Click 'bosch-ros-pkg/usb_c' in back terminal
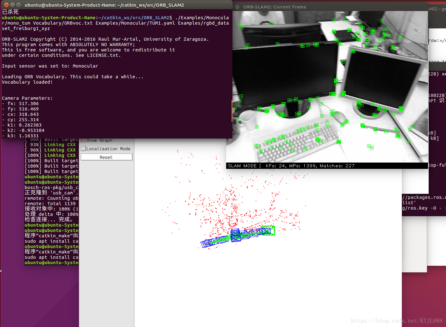Screen dimensions: 446x327 [51, 187]
